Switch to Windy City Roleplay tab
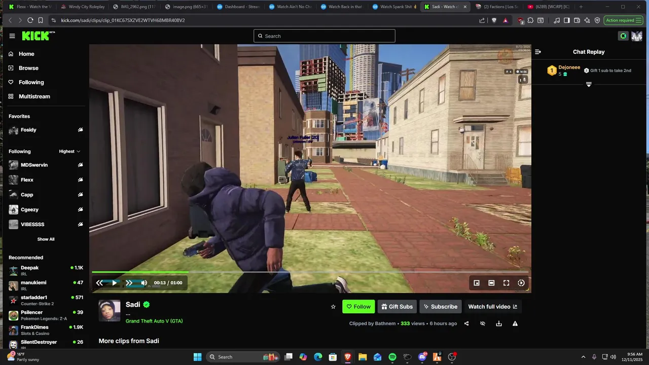 (x=82, y=7)
